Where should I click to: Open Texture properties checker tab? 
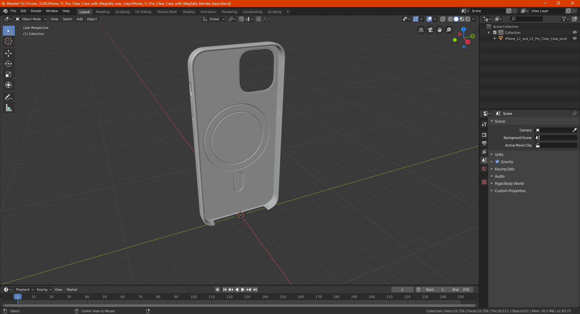click(484, 182)
